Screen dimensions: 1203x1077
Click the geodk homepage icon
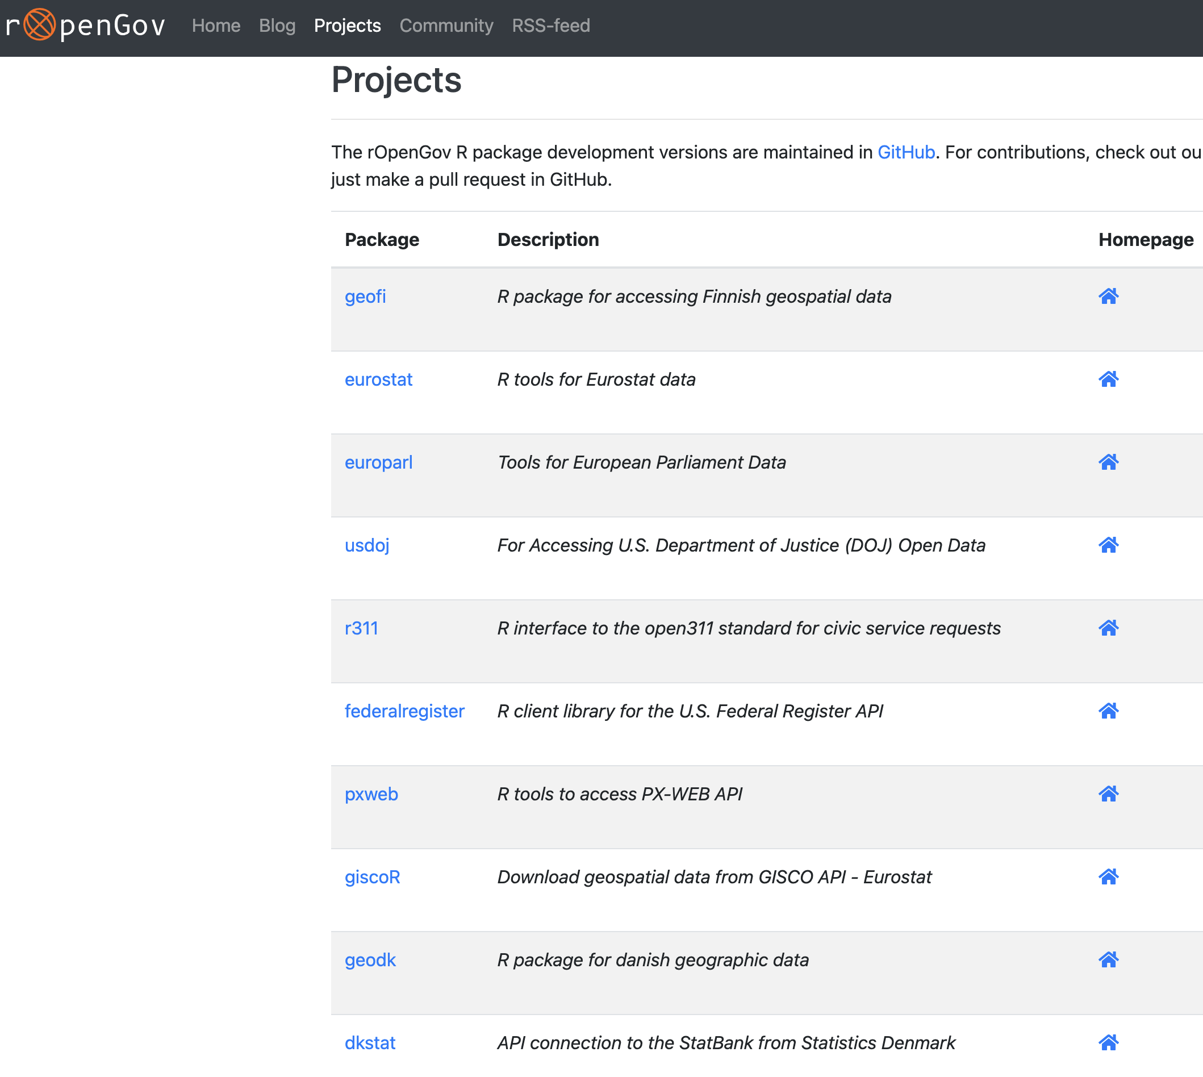click(1108, 959)
